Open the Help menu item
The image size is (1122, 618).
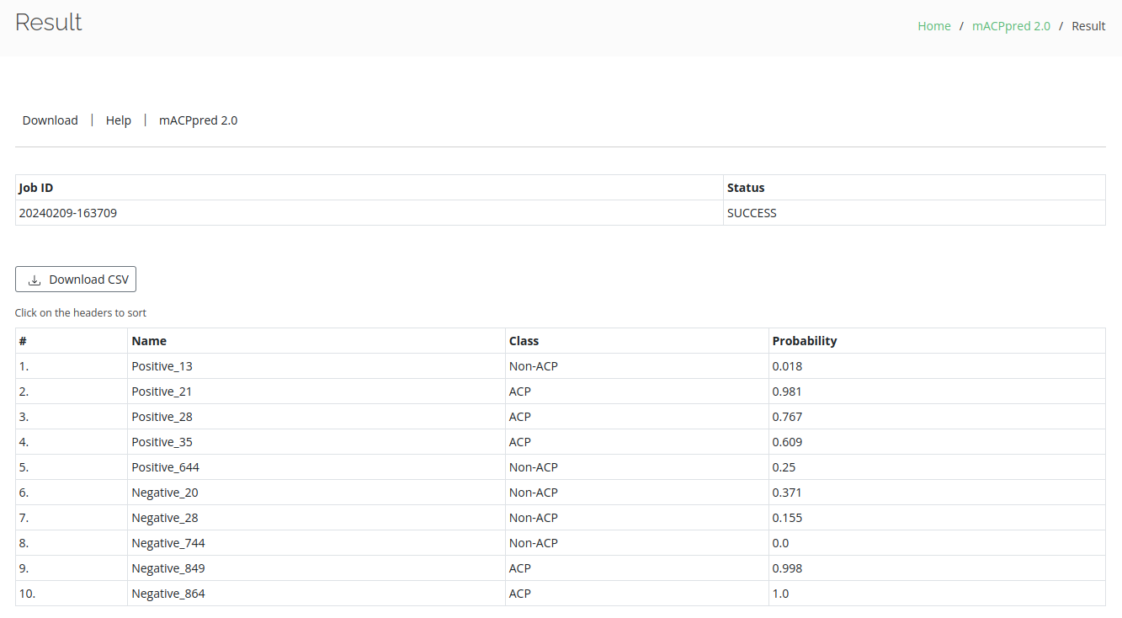click(x=119, y=120)
